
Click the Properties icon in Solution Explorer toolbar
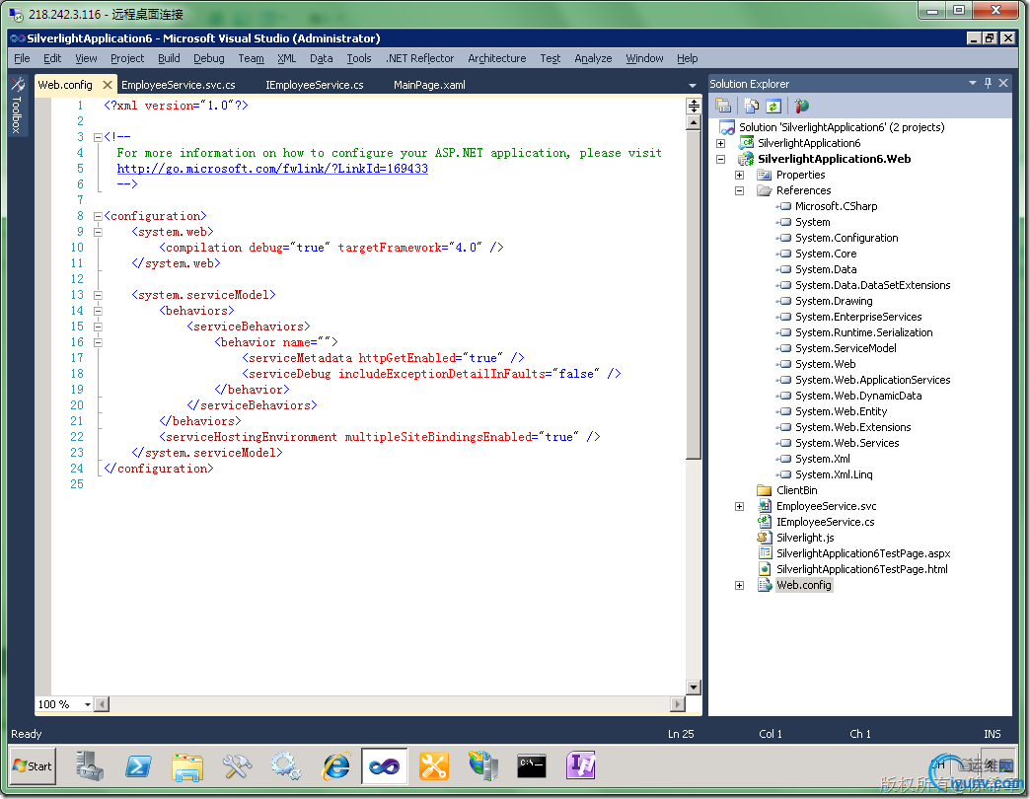click(x=723, y=106)
